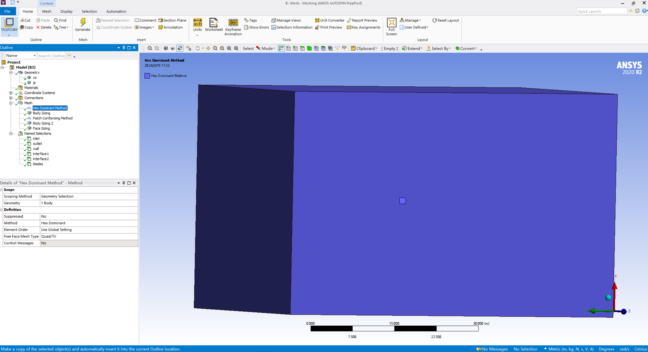Image resolution: width=648 pixels, height=352 pixels.
Task: Collapse the Named Selections node
Action: [x=11, y=133]
